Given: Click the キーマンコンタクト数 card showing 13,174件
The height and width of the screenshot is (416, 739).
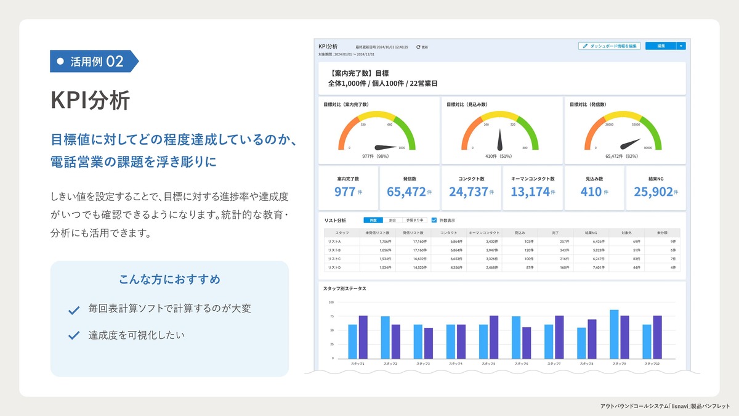Looking at the screenshot, I should (533, 188).
